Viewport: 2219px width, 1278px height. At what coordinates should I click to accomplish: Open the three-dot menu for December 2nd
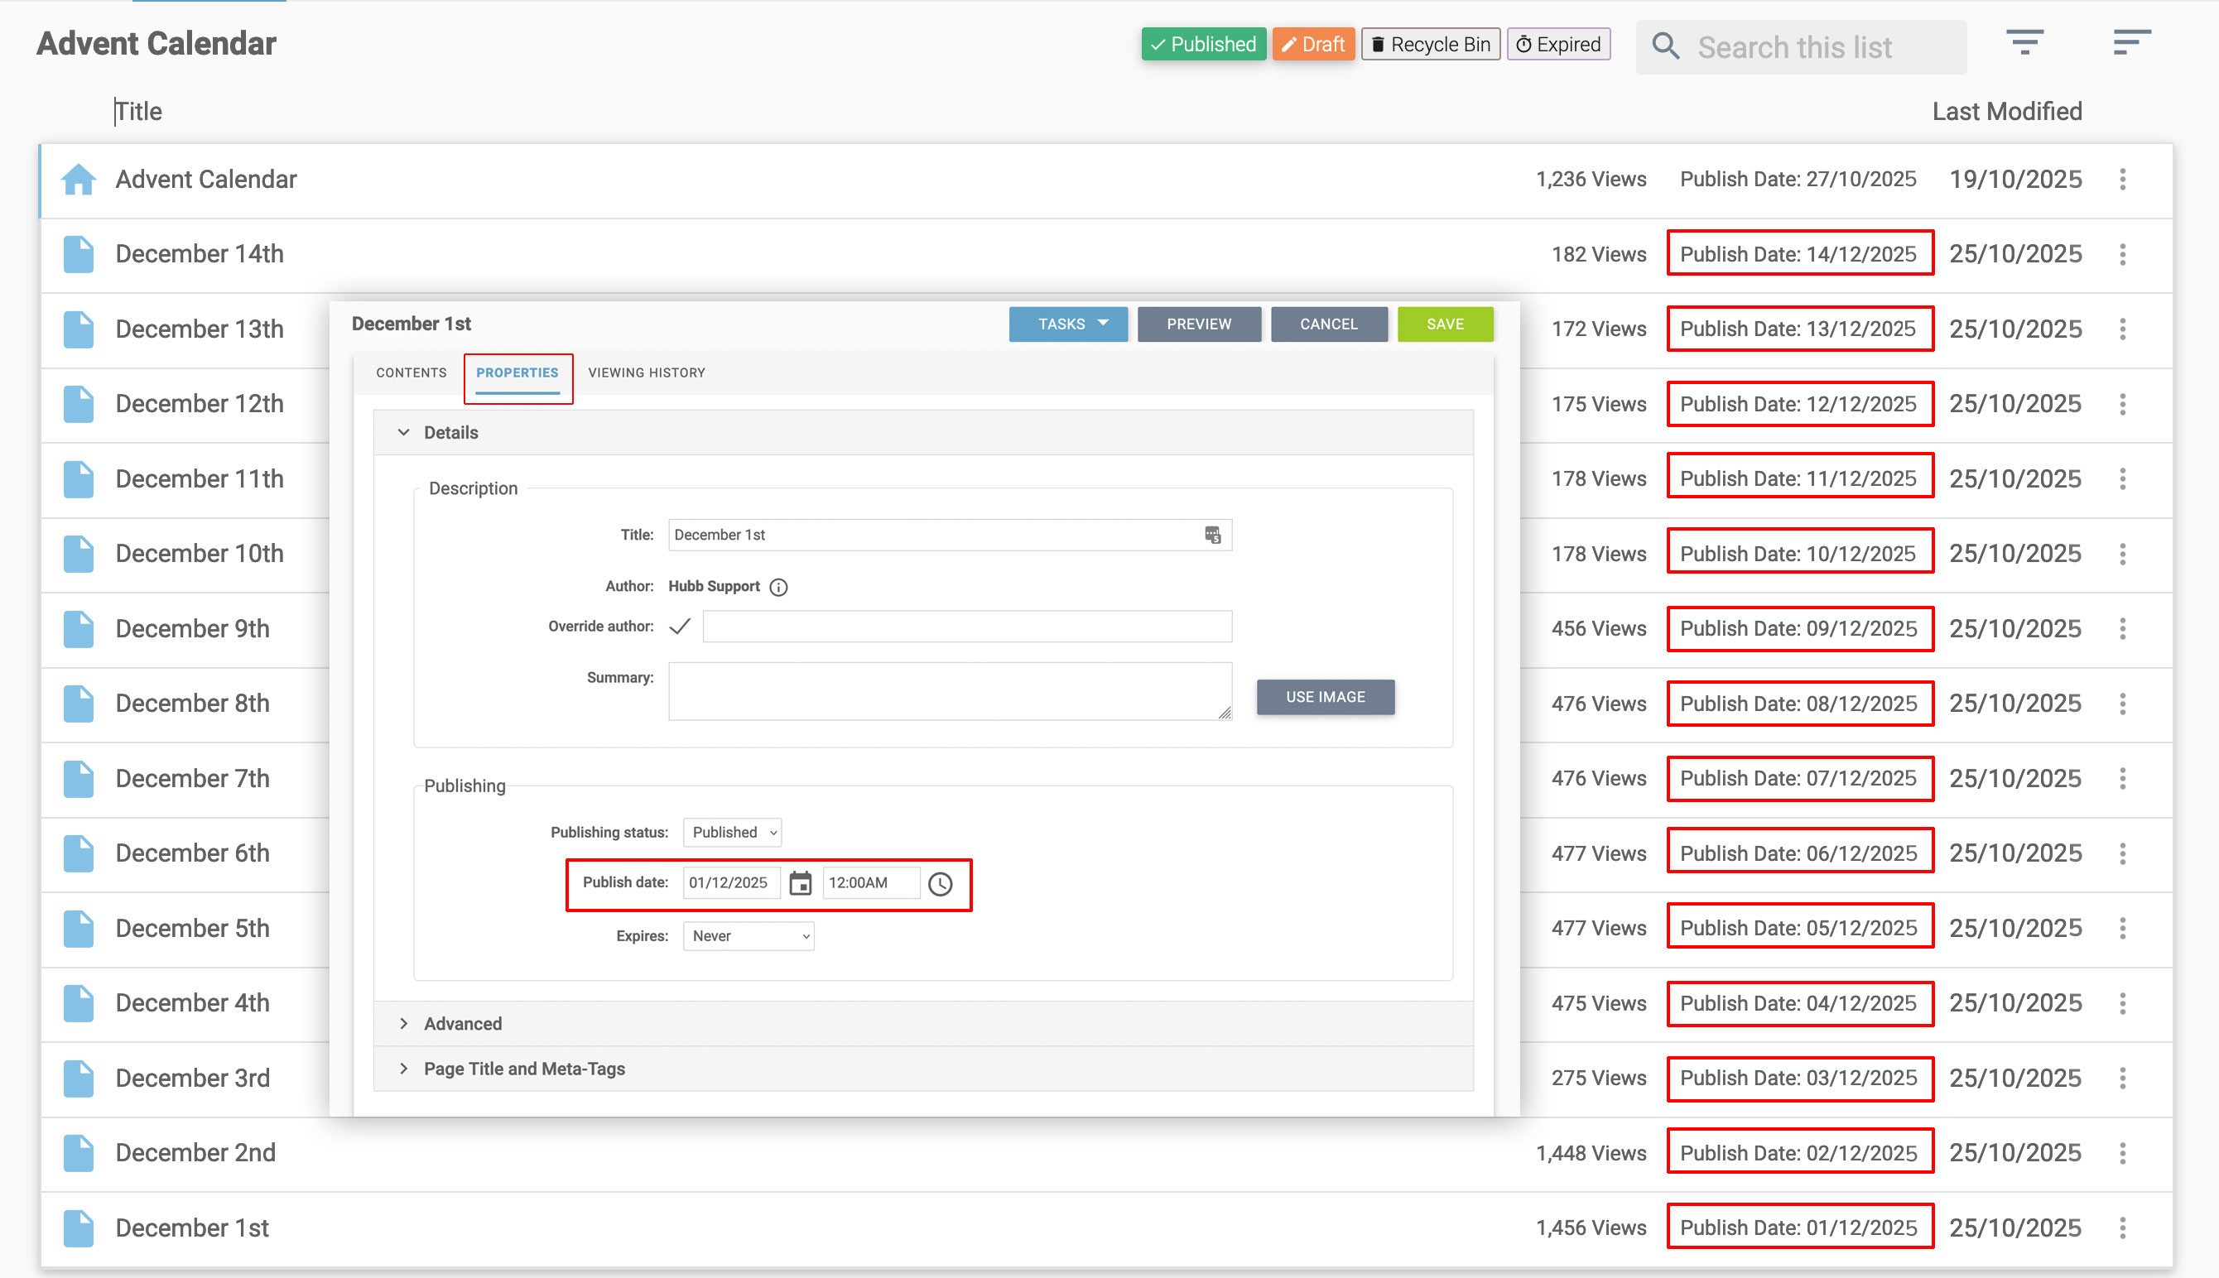pos(2121,1153)
